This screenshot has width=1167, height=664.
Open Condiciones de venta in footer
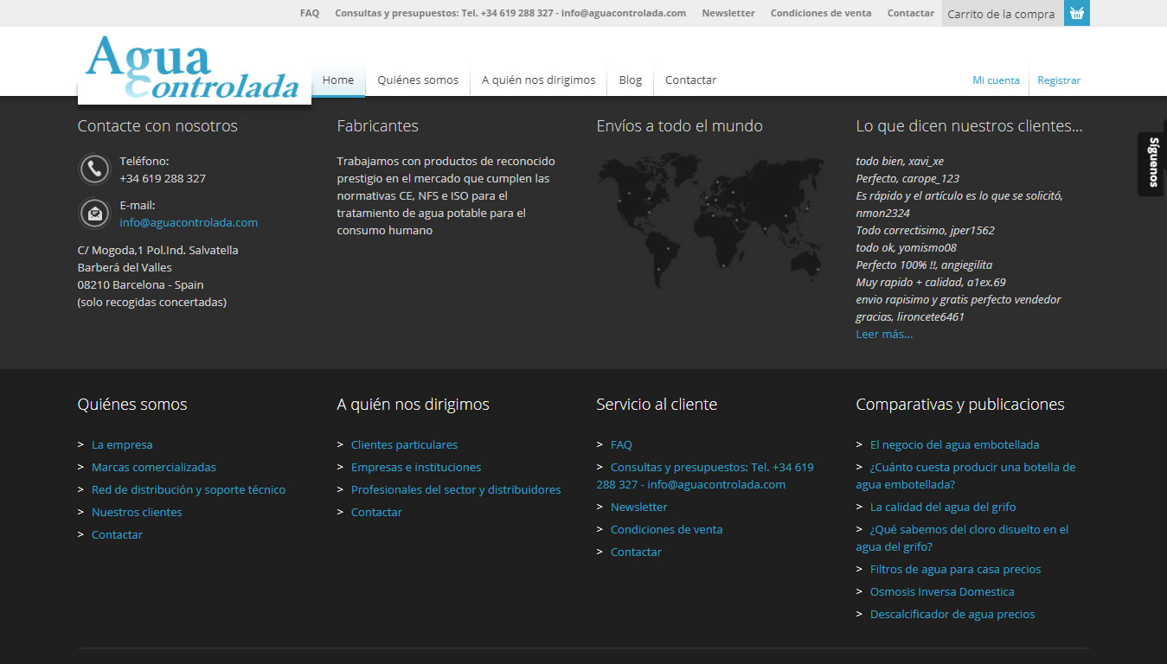point(666,529)
